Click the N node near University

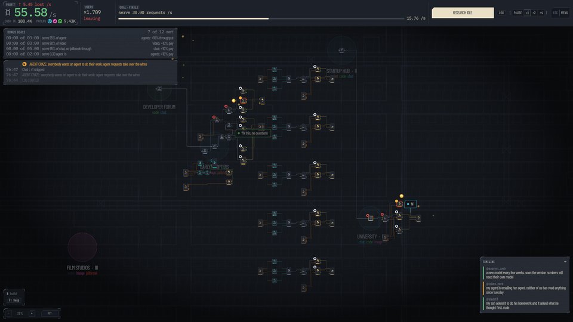(410, 204)
